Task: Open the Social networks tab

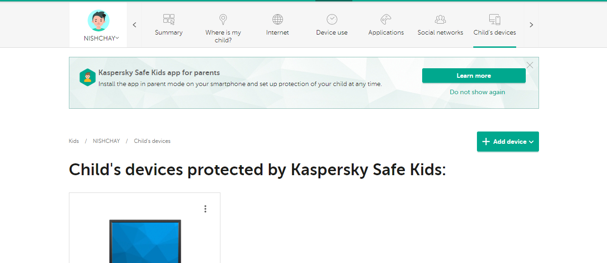Action: (440, 32)
